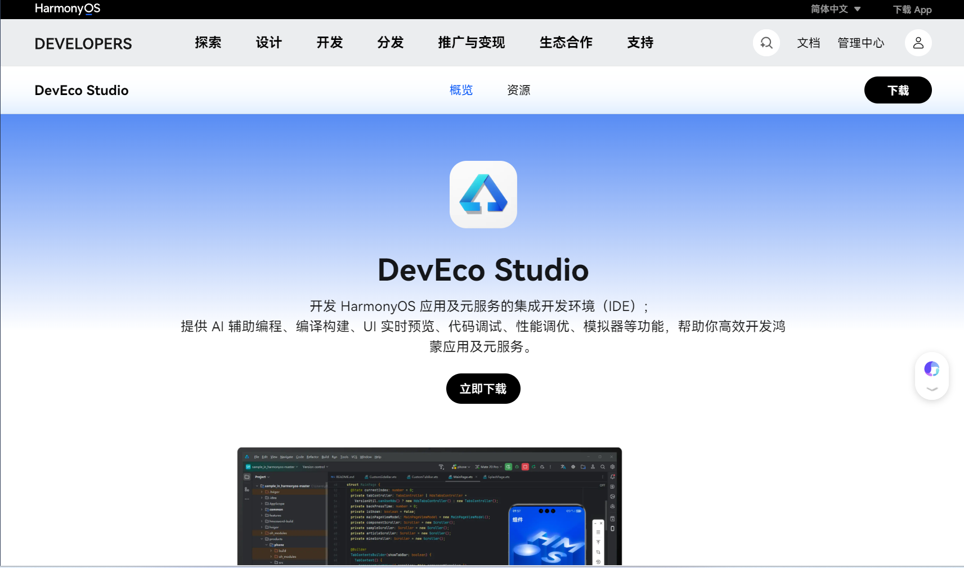Click the HarmonyOS logo in the top bar
The image size is (964, 568).
pyautogui.click(x=68, y=8)
